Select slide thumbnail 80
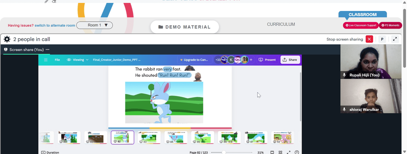Screen dimensions: 407x154 (x=69, y=137)
